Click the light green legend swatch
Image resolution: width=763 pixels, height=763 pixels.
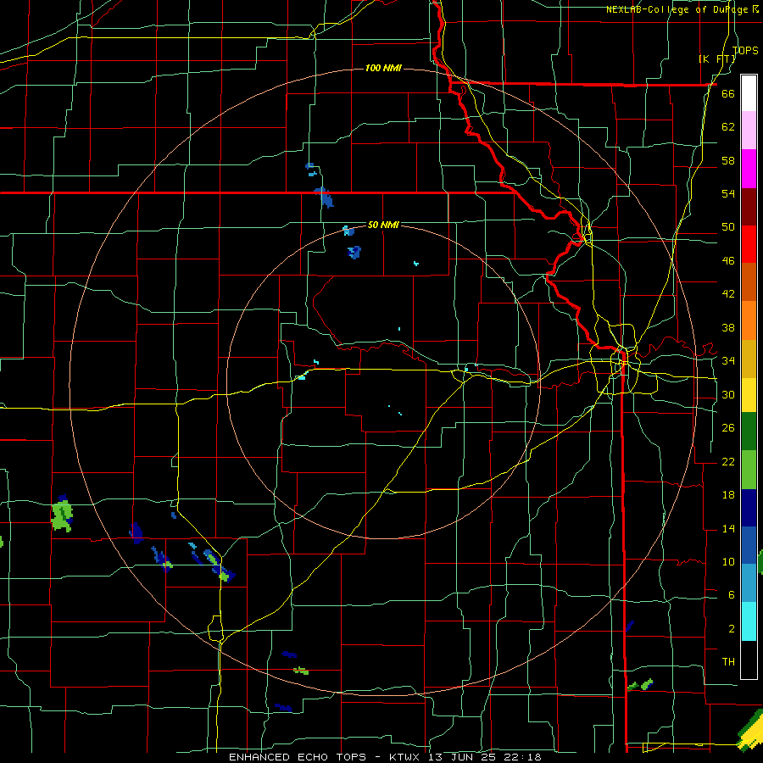point(749,470)
